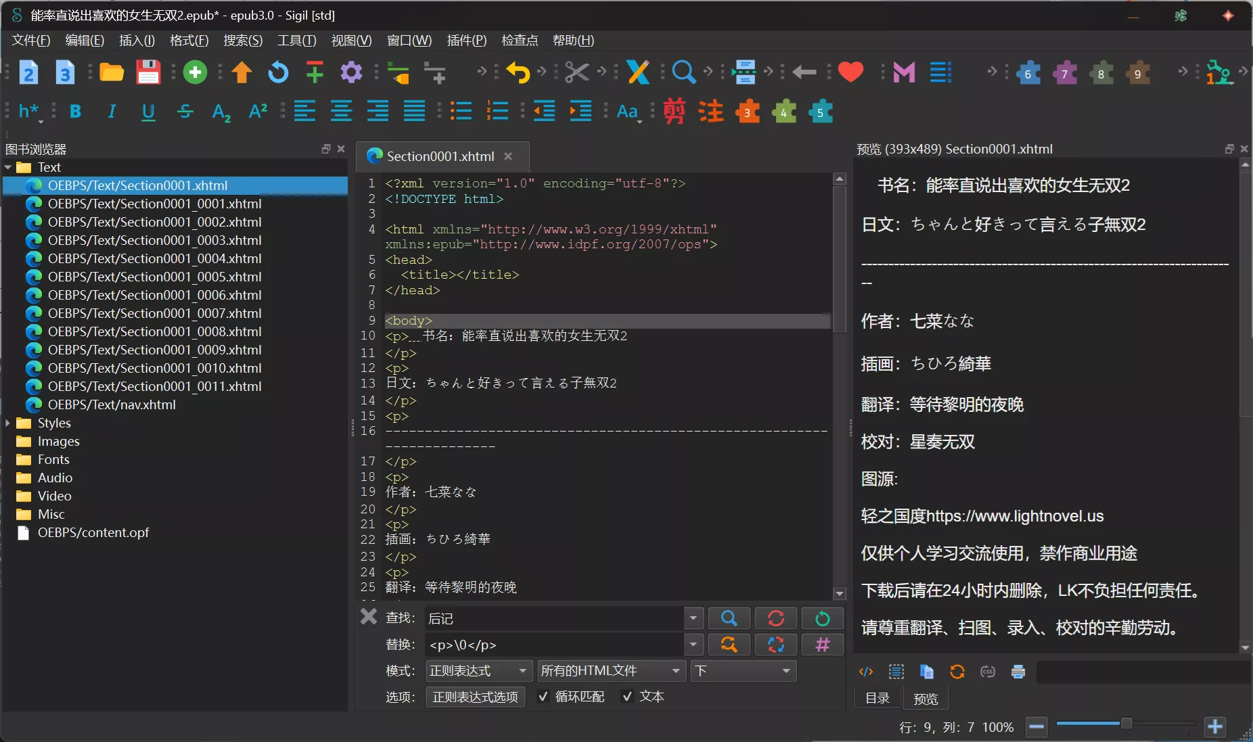Click the Save floppy disk icon
This screenshot has width=1253, height=742.
(x=148, y=72)
